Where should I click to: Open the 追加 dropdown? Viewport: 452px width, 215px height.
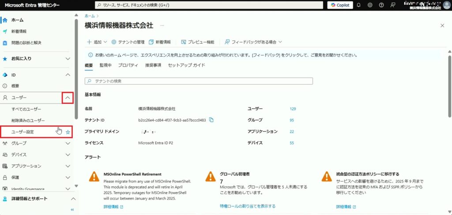pos(97,42)
